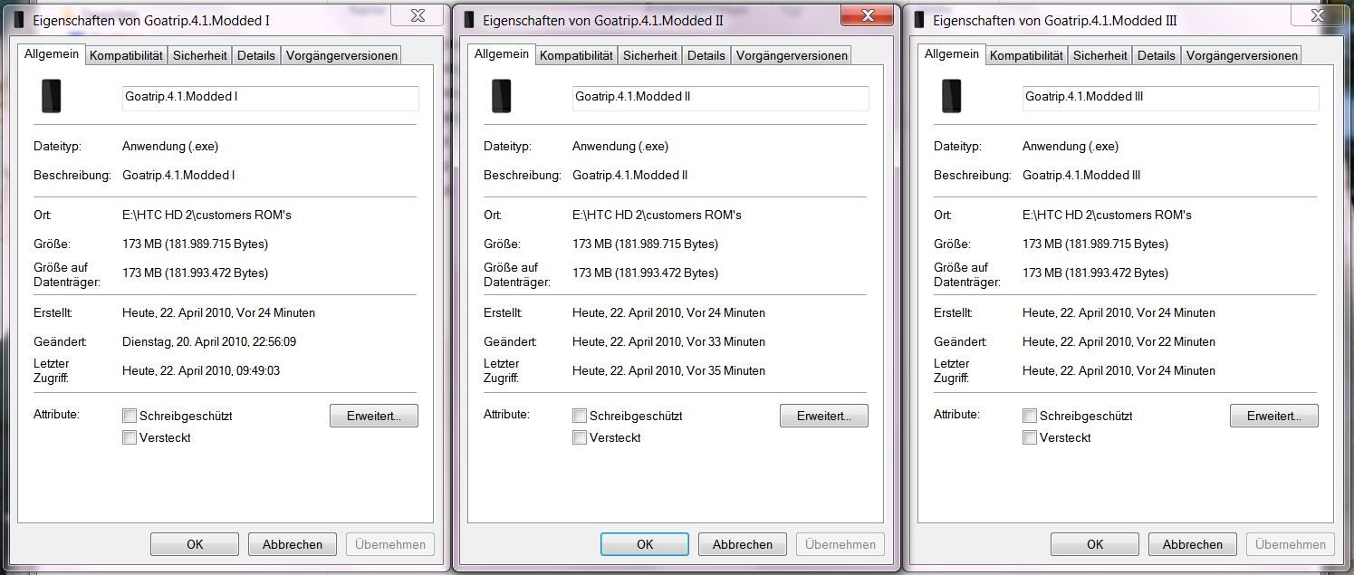Click 'Vor 35 Minuten' access time in Modded II
This screenshot has height=575, width=1354.
[x=725, y=370]
